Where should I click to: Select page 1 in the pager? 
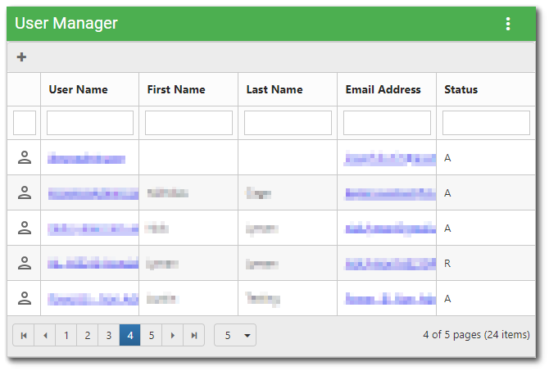click(x=66, y=335)
